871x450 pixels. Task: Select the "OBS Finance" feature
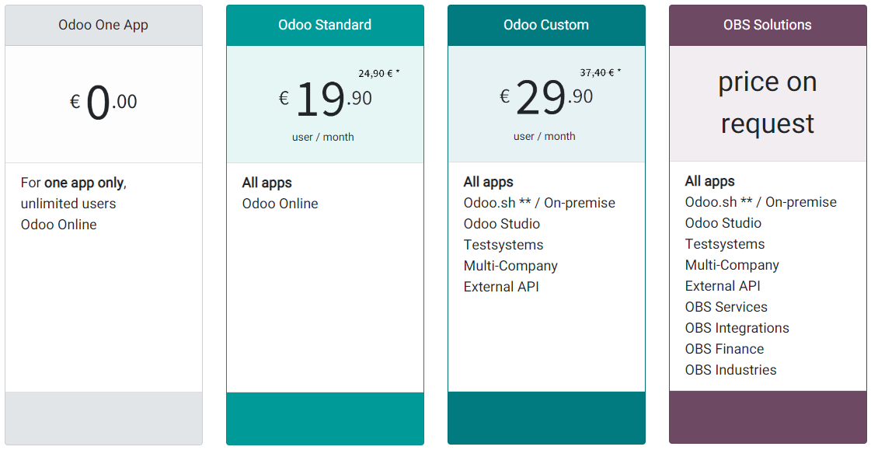click(x=725, y=349)
